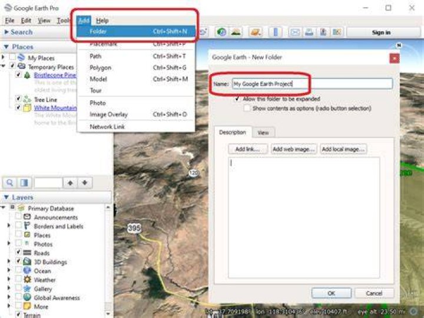Viewport: 424px width, 318px height.
Task: Select the ruler tool icon
Action: point(276,32)
